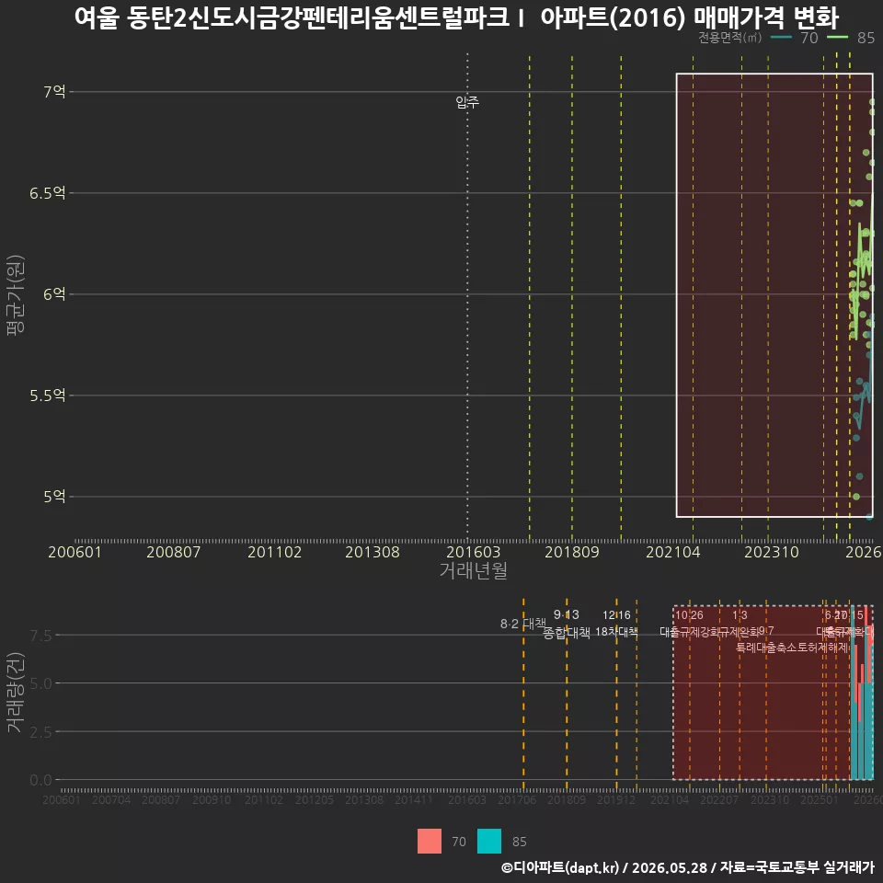The height and width of the screenshot is (883, 883).
Task: Click 201706 on the volume chart axis
Action: click(x=517, y=799)
